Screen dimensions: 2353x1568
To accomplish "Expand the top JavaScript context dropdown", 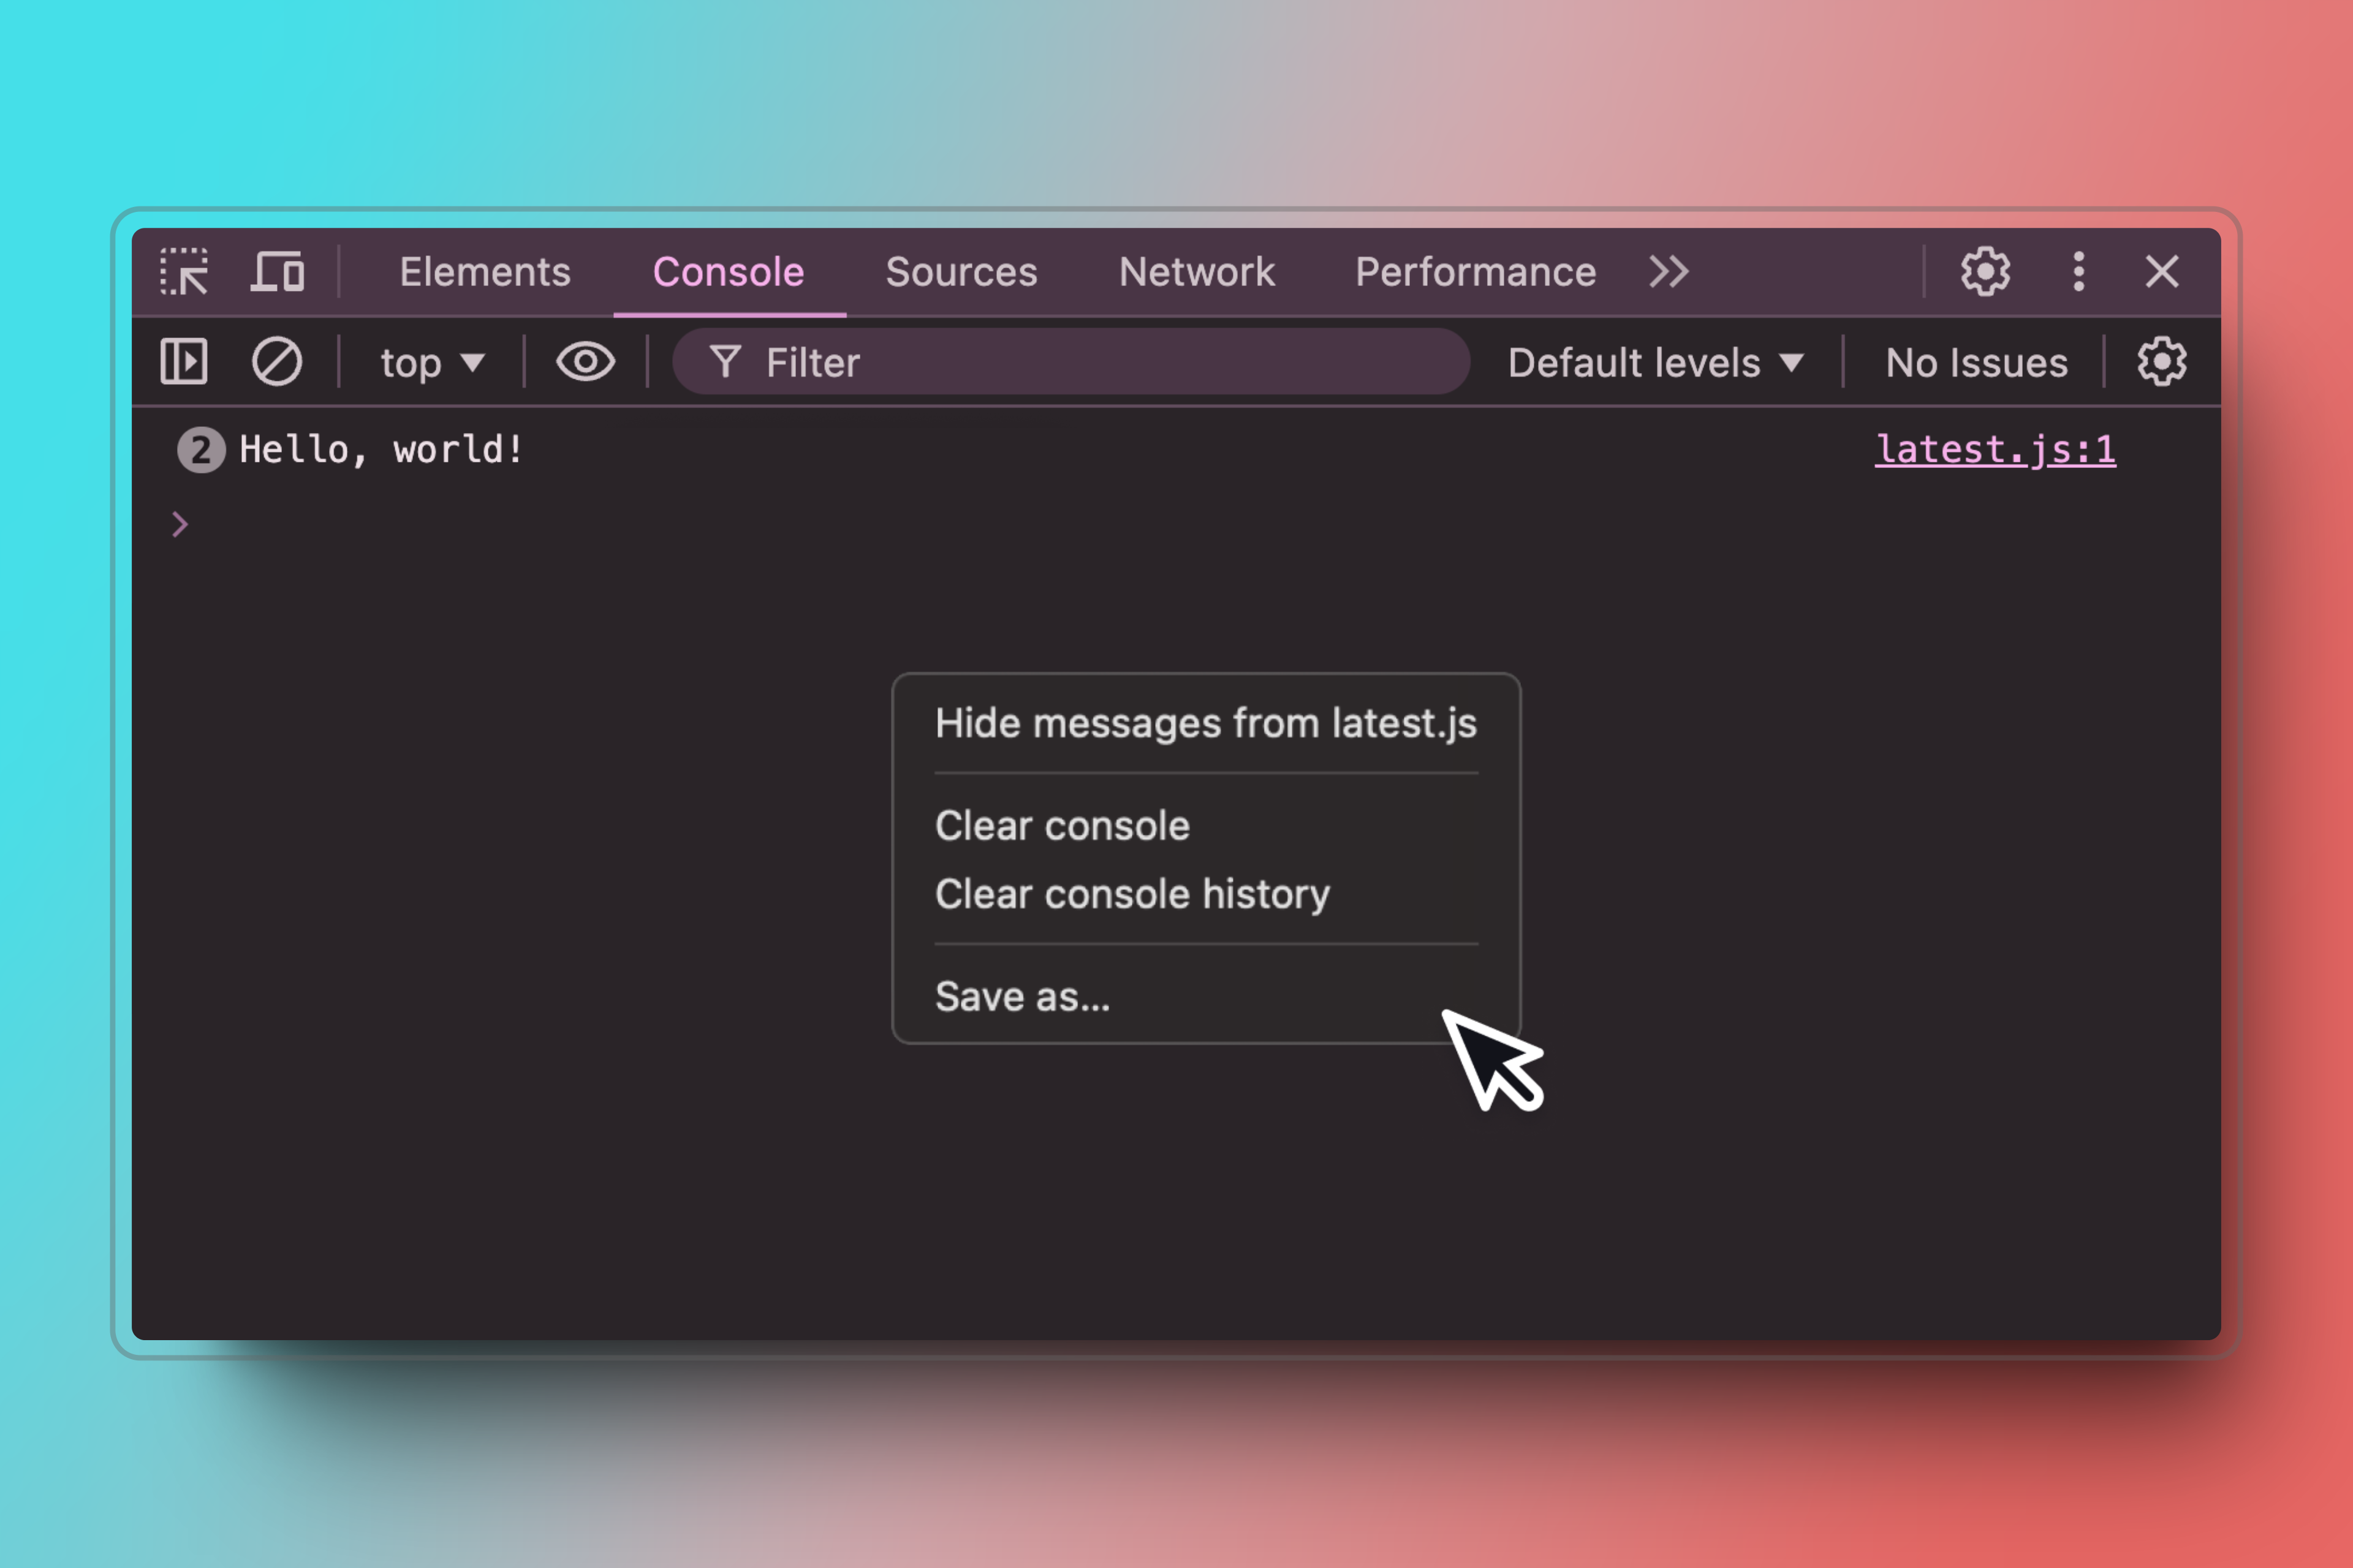I will click(x=431, y=363).
